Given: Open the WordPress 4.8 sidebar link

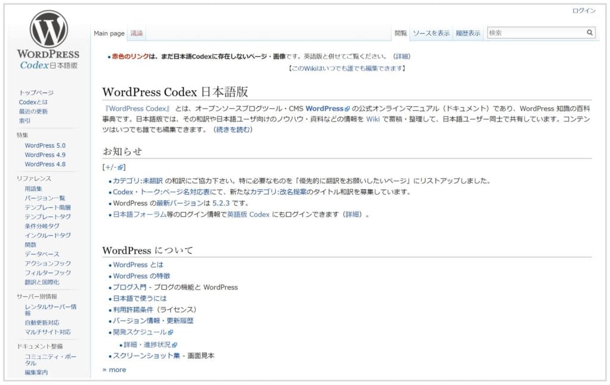Looking at the screenshot, I should [x=45, y=164].
